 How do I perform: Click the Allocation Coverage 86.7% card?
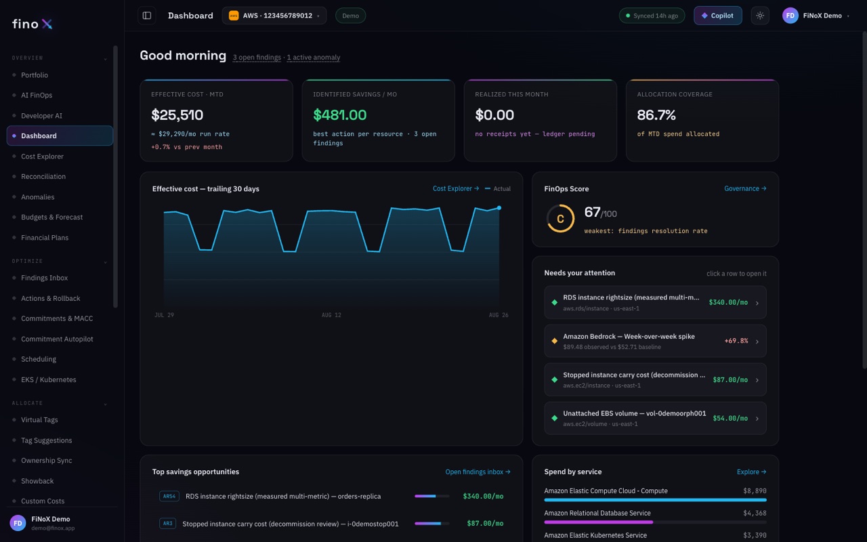pos(702,121)
